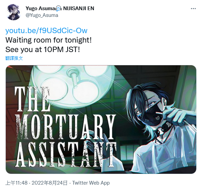Click the 2022年8月24日 date
The image size is (202, 191).
tap(50, 183)
